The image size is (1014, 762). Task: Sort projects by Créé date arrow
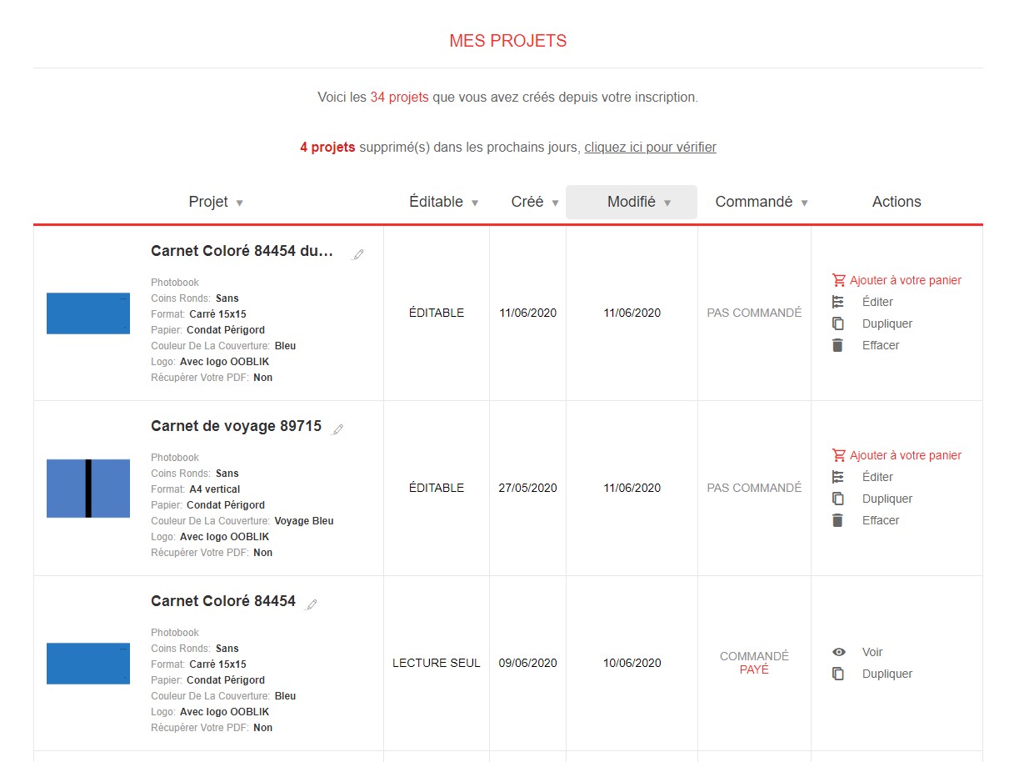click(555, 203)
